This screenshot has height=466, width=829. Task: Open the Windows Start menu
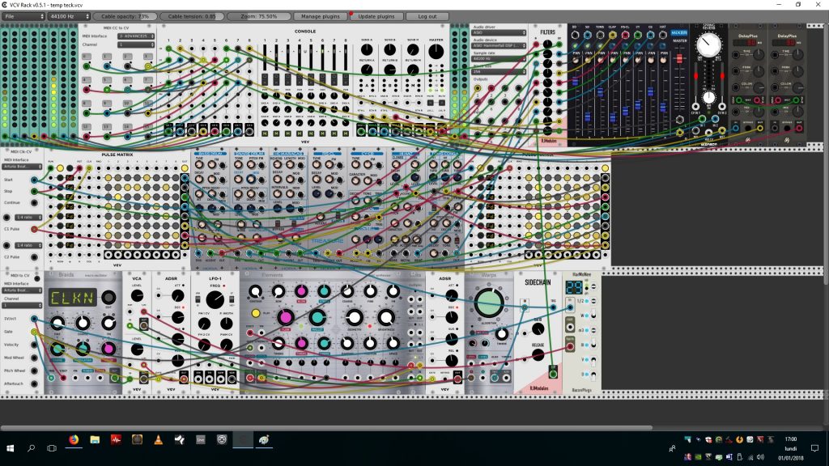pos(10,448)
